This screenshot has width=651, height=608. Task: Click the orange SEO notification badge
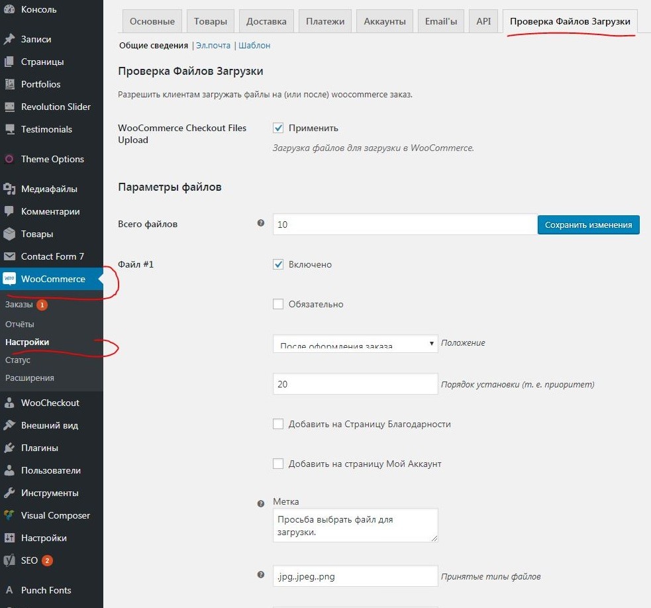coord(47,561)
